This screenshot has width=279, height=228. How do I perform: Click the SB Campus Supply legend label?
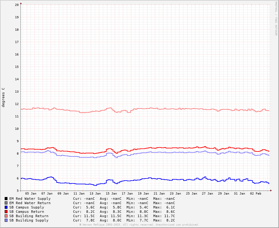click(x=26, y=207)
